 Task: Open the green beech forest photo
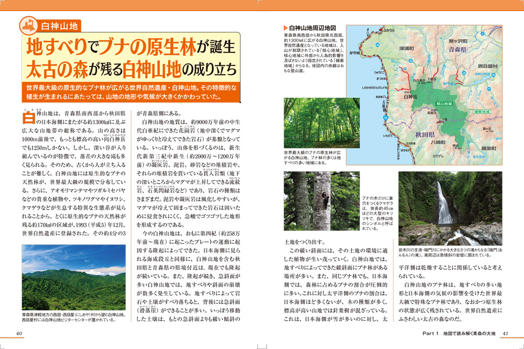tap(322, 123)
